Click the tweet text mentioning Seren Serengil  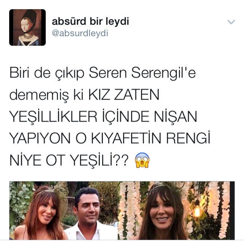110,116
